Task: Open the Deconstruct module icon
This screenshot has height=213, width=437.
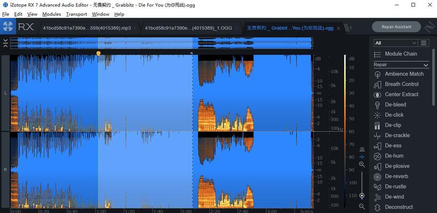Action: click(377, 207)
